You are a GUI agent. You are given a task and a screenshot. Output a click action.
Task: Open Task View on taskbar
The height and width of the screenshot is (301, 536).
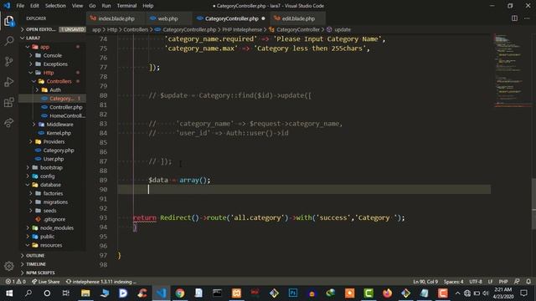click(66, 293)
